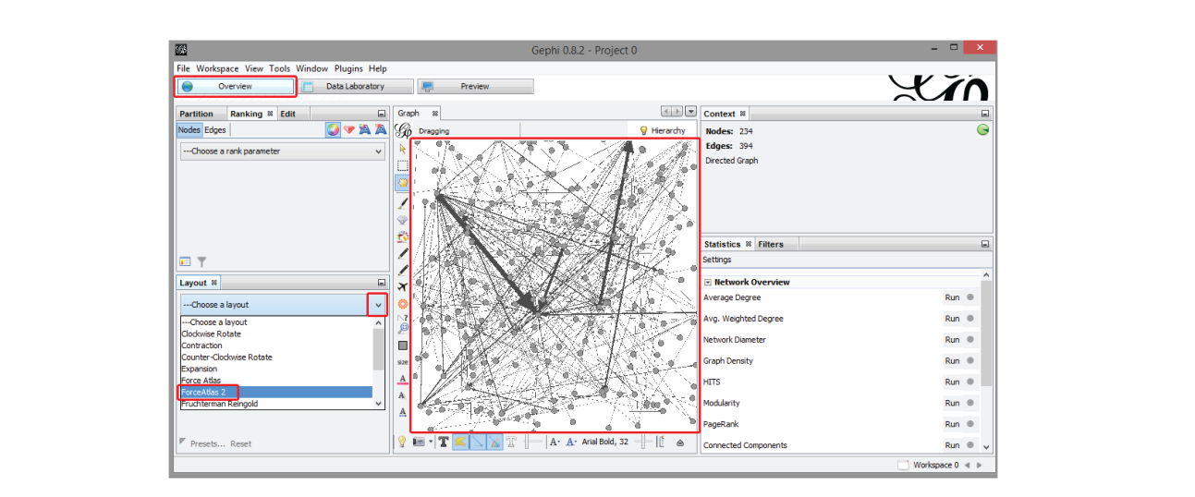Minimize the Ranking panel
Image resolution: width=1195 pixels, height=497 pixels.
382,114
